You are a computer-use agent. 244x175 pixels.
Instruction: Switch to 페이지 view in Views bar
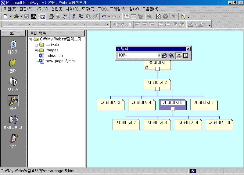pyautogui.click(x=13, y=47)
